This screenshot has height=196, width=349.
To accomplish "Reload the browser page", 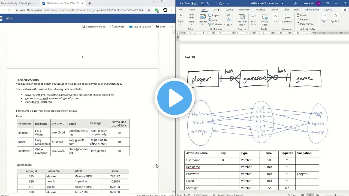I will coord(9,10).
